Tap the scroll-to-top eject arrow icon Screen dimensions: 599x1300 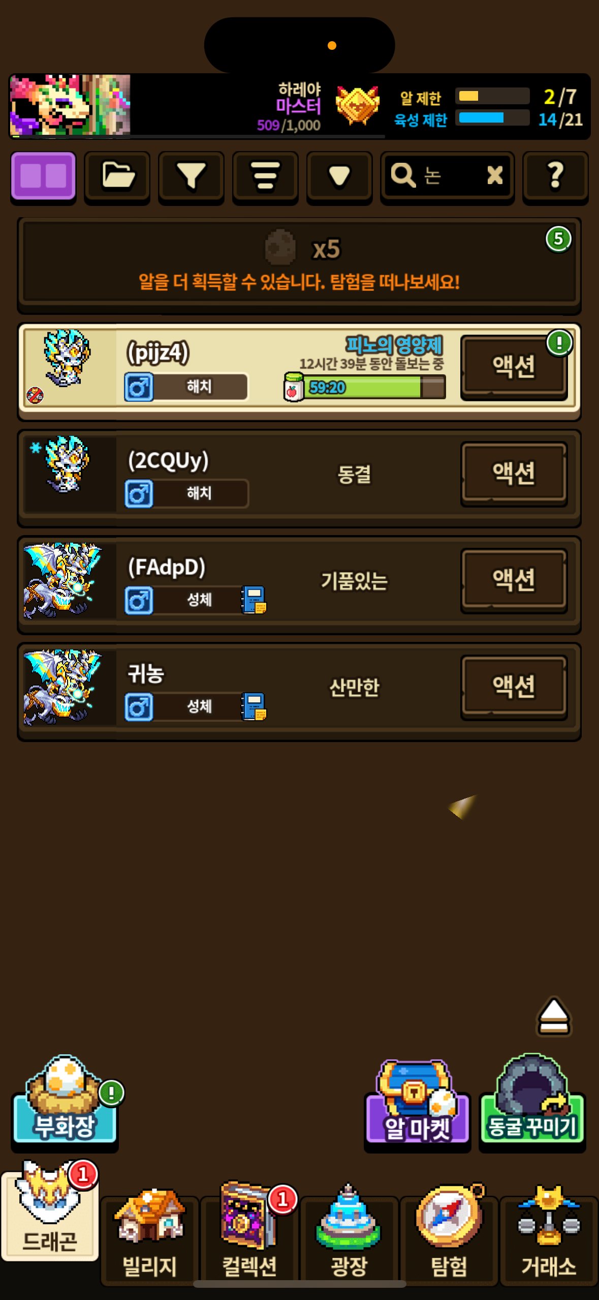554,1016
